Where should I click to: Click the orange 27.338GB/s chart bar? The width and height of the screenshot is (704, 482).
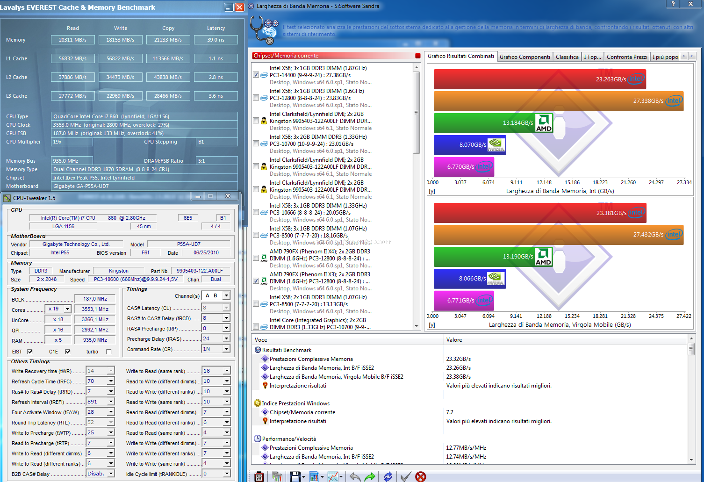559,101
